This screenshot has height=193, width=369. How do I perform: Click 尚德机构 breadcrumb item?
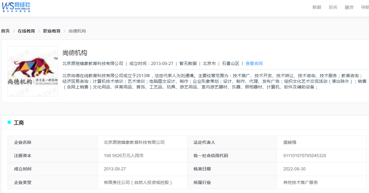pyautogui.click(x=77, y=31)
